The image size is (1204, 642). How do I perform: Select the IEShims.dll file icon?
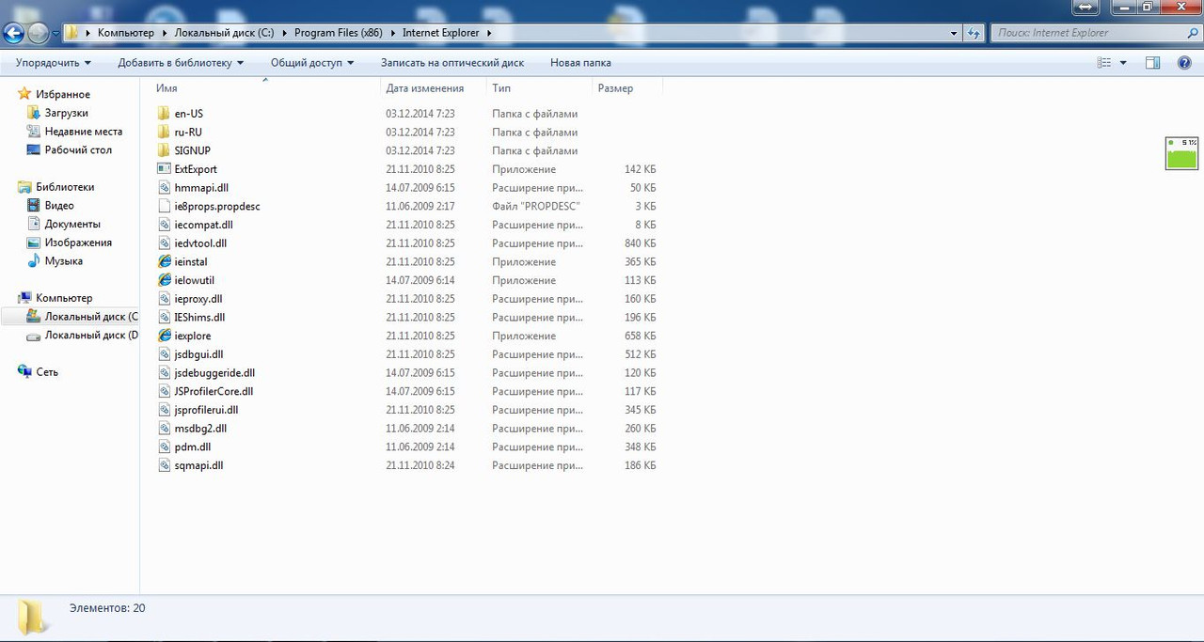tap(165, 317)
